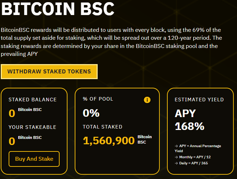Click the staking rewards description paragraph
This screenshot has height=179, width=237.
111,42
